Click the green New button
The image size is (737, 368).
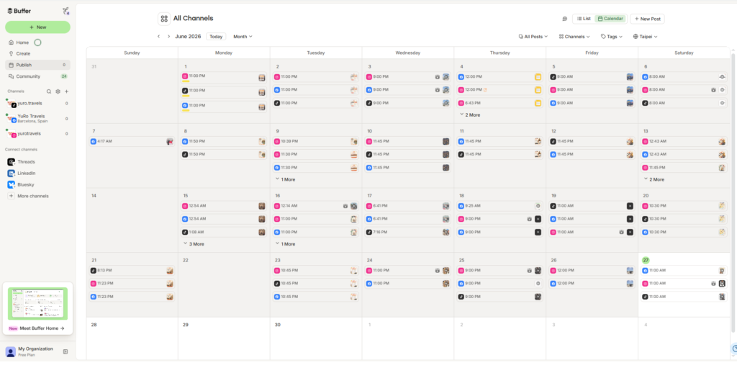pos(37,27)
